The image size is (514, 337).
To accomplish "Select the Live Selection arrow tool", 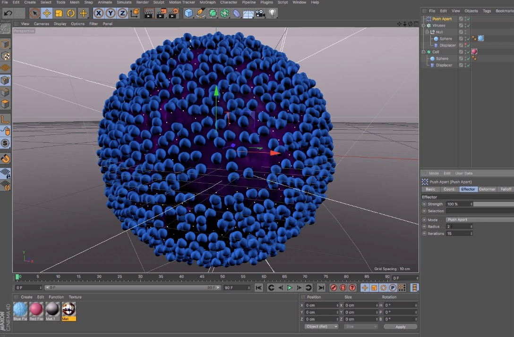I will pyautogui.click(x=35, y=13).
